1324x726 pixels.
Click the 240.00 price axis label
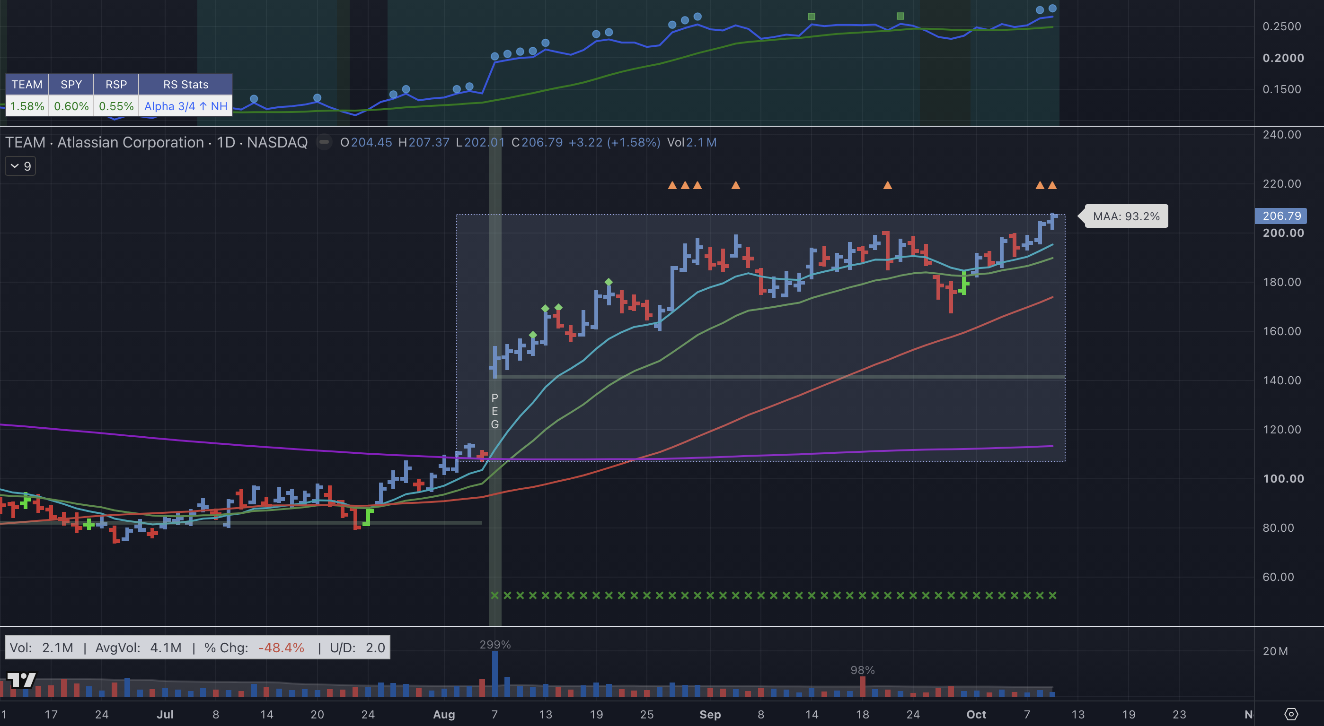point(1282,135)
